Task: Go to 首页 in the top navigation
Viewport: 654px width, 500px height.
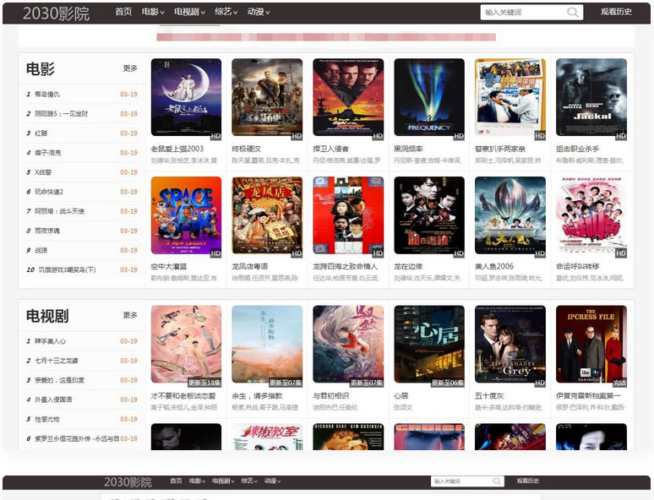Action: [123, 12]
